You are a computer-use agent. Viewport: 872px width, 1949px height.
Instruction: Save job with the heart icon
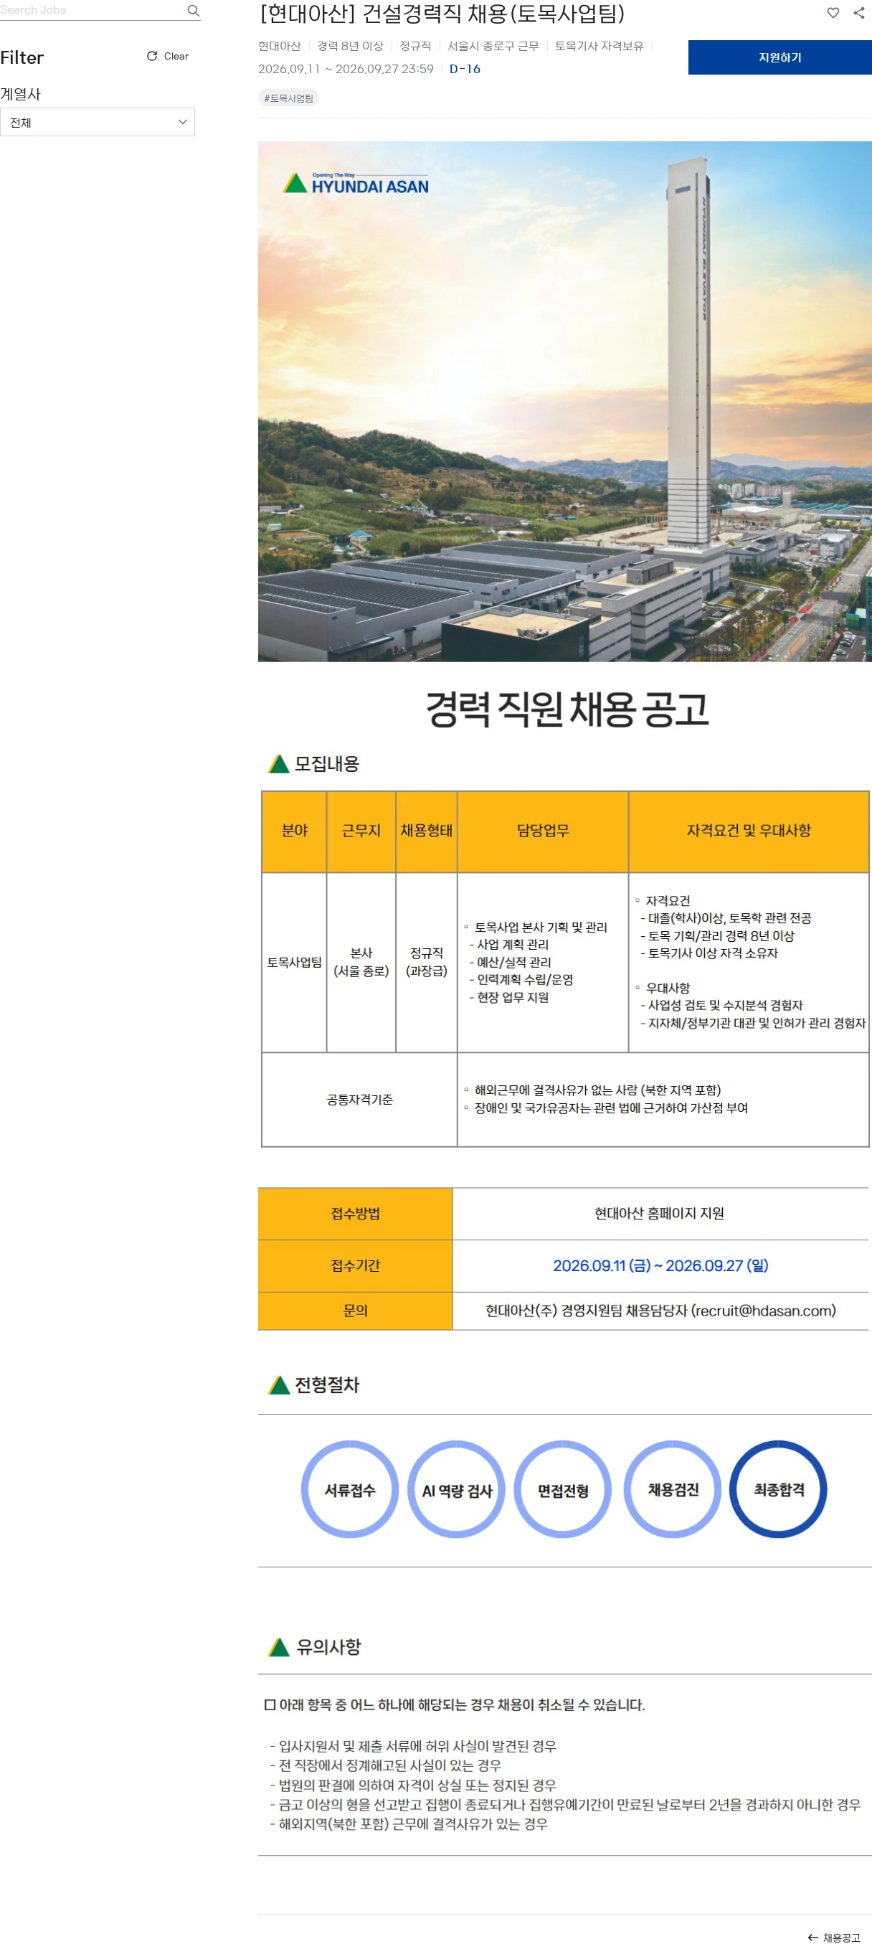tap(833, 13)
